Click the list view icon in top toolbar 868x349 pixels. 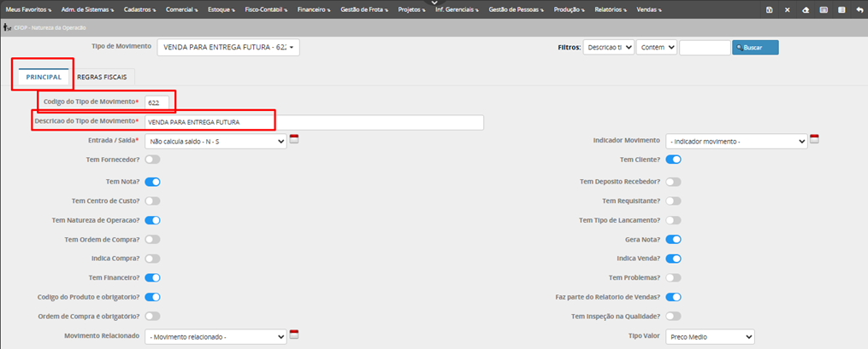click(840, 9)
